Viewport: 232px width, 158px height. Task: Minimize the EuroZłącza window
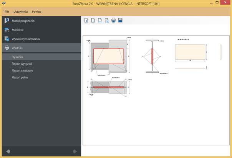pyautogui.click(x=211, y=3)
